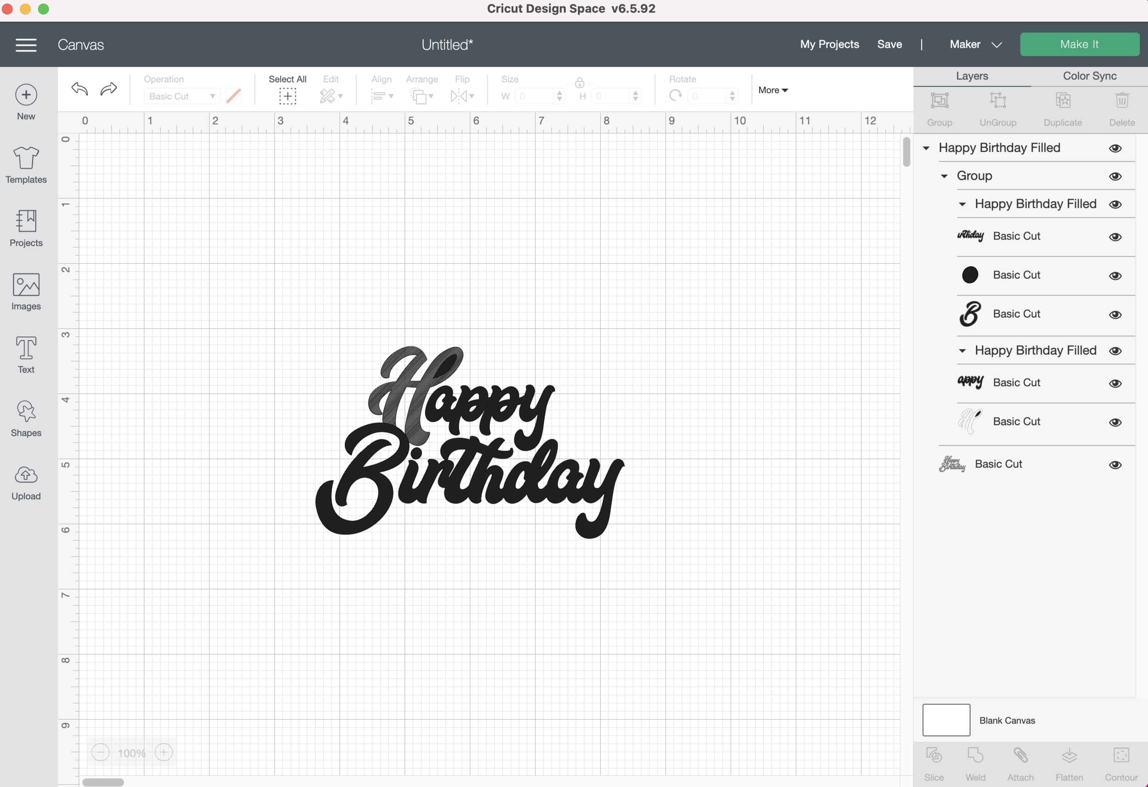Expand the More toolbar menu

pyautogui.click(x=772, y=90)
